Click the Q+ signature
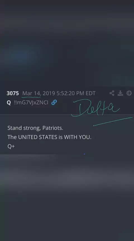Screen dimensions: 134x241 (x=11, y=146)
